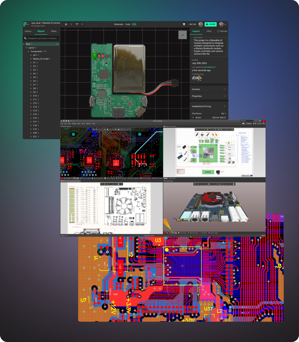
Task: Open the View menu in Altium Designer
Action: (69, 124)
